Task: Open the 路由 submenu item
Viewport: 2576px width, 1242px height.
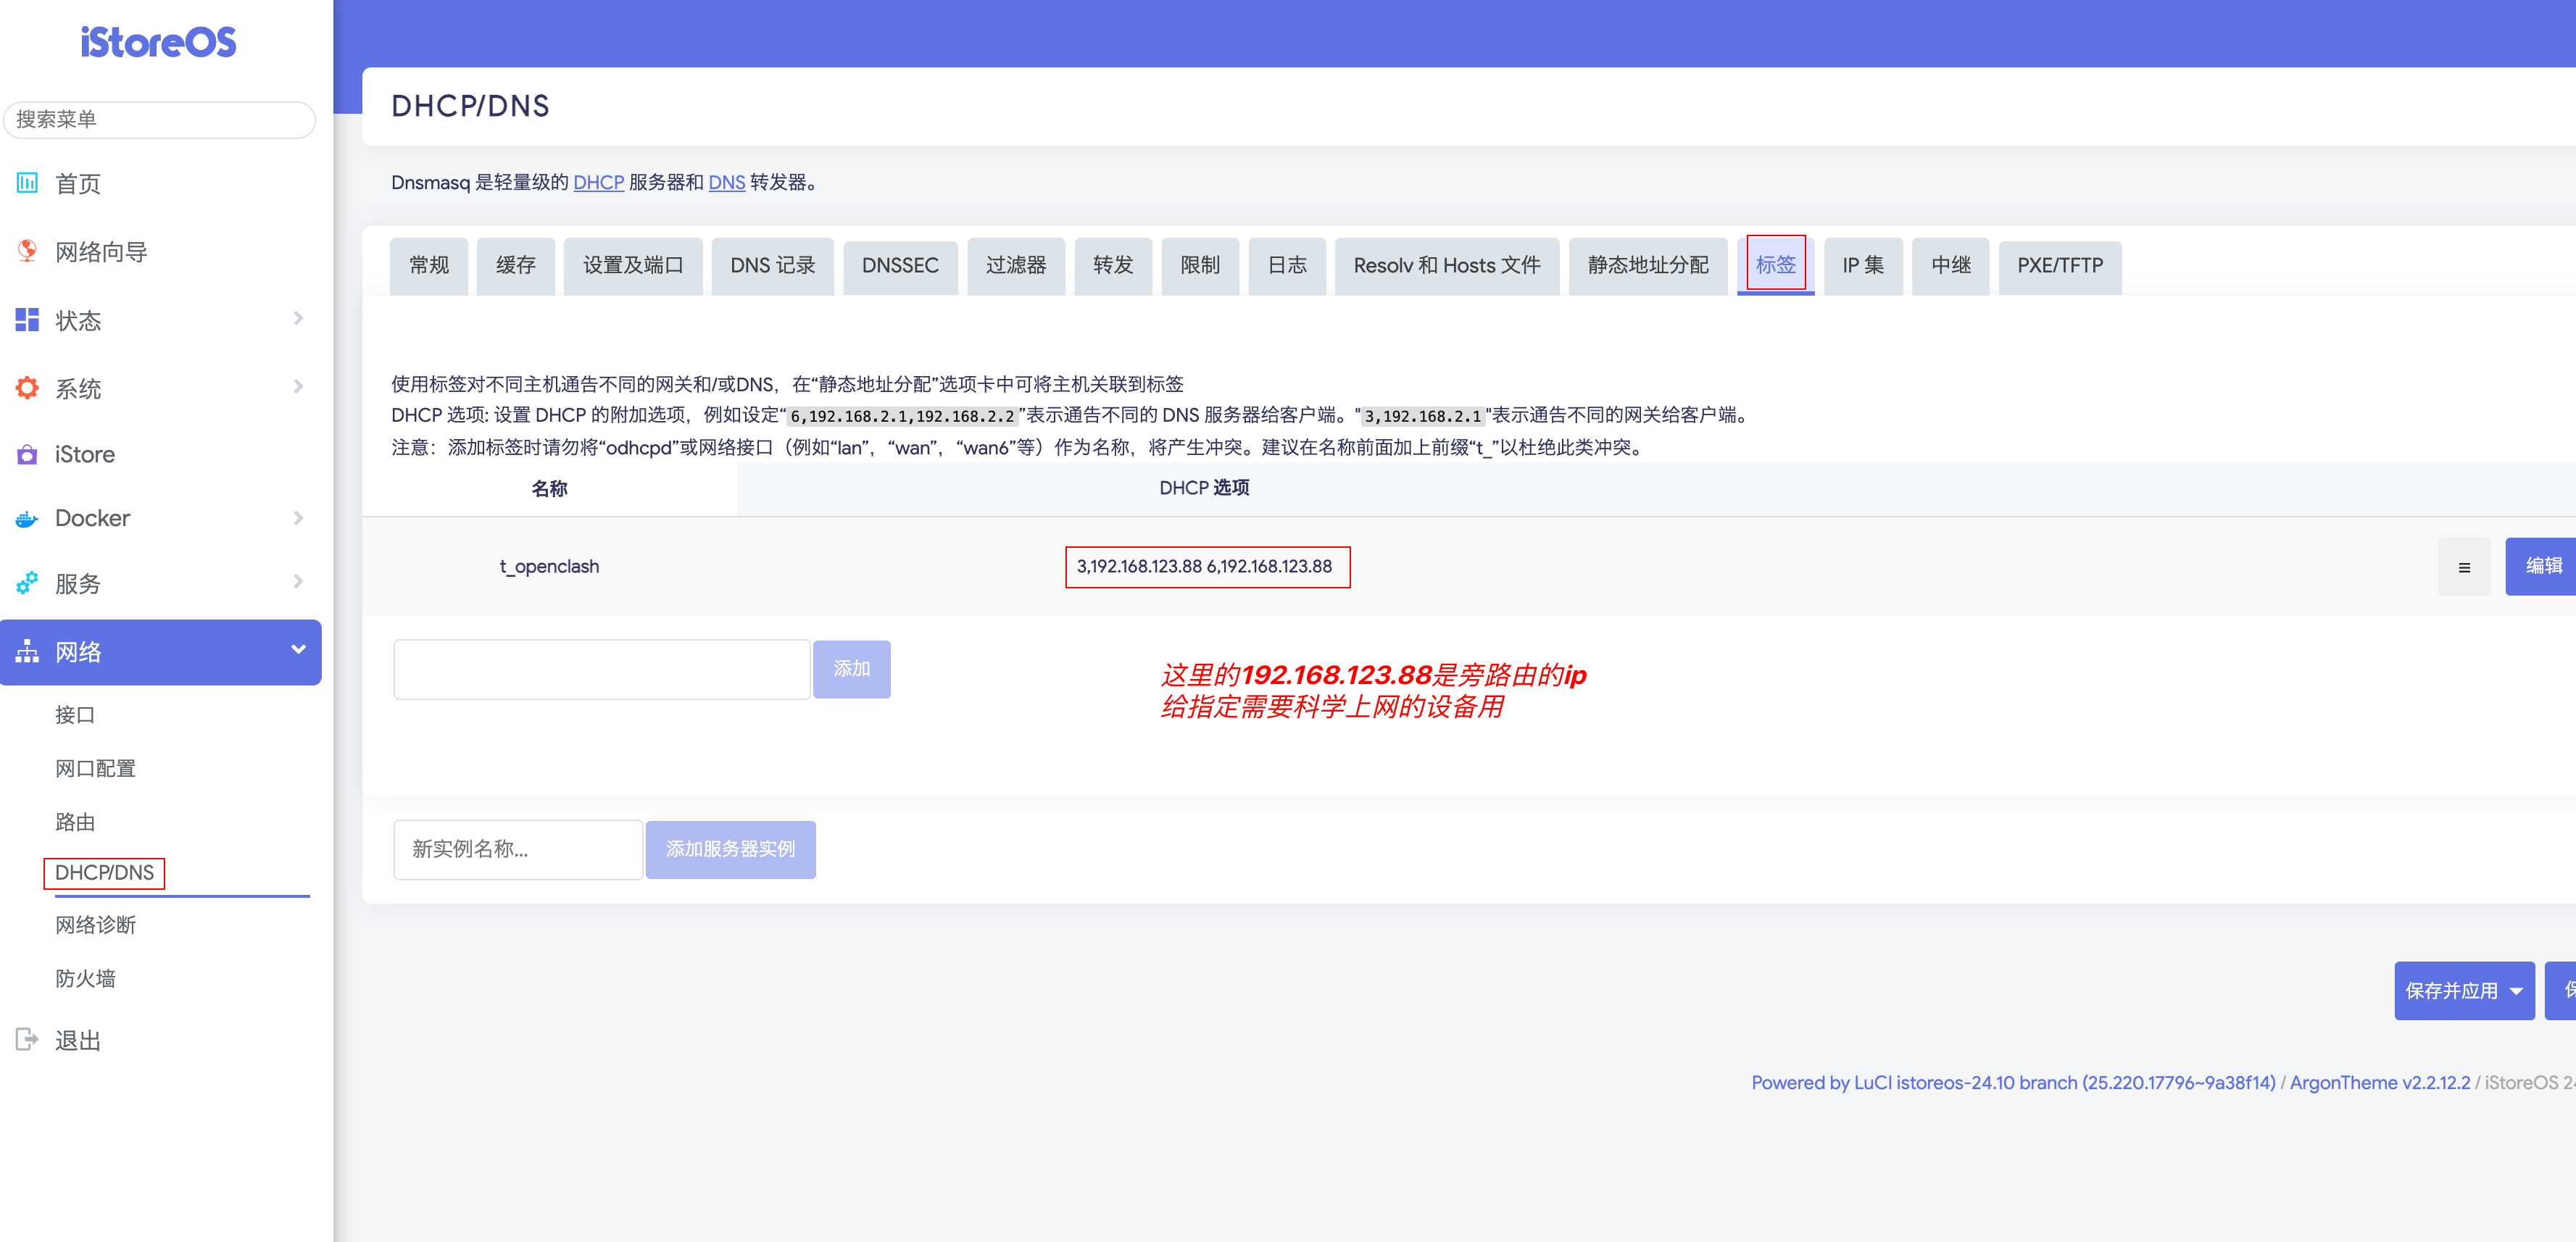Action: tap(74, 823)
